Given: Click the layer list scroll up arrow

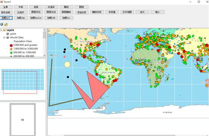Looking at the screenshot, I should [x=45, y=30].
